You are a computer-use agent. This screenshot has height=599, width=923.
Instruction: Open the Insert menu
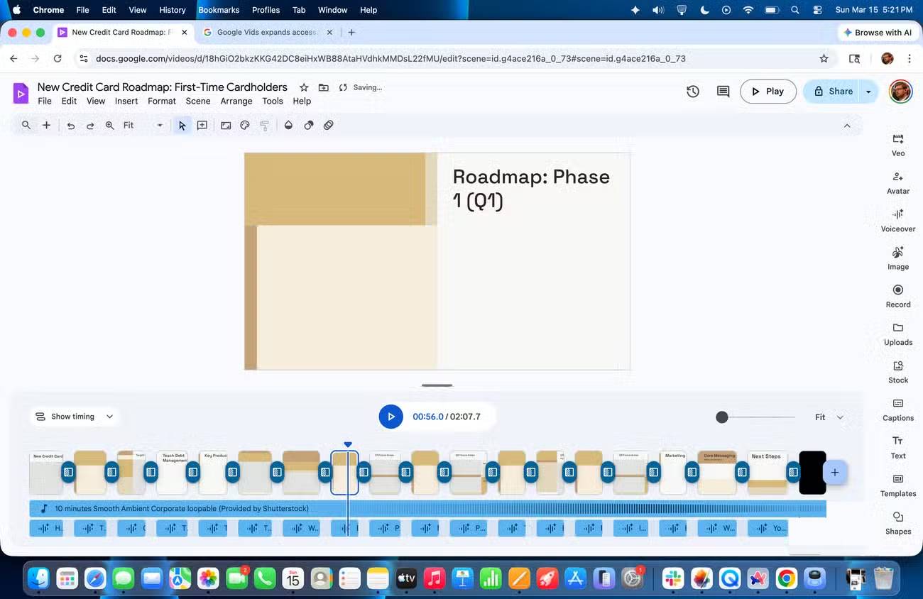(x=126, y=101)
